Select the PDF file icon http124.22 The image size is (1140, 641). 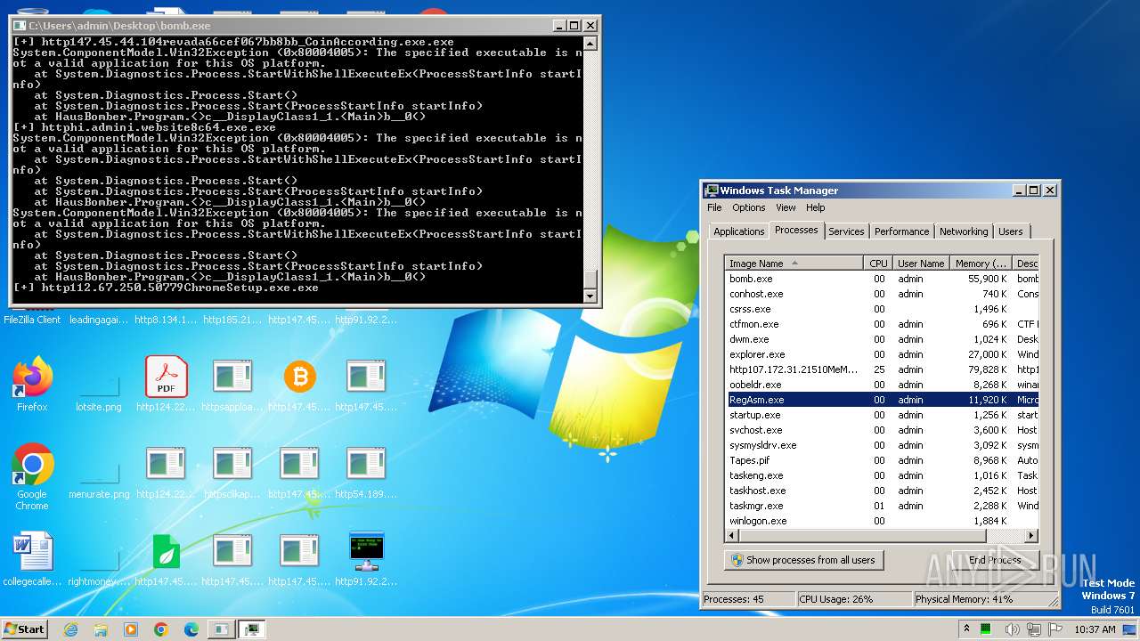pos(167,385)
